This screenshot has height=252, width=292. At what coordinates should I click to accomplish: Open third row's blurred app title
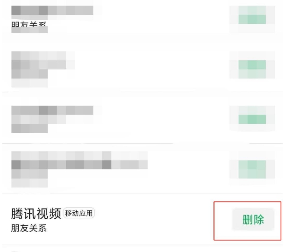(51, 111)
